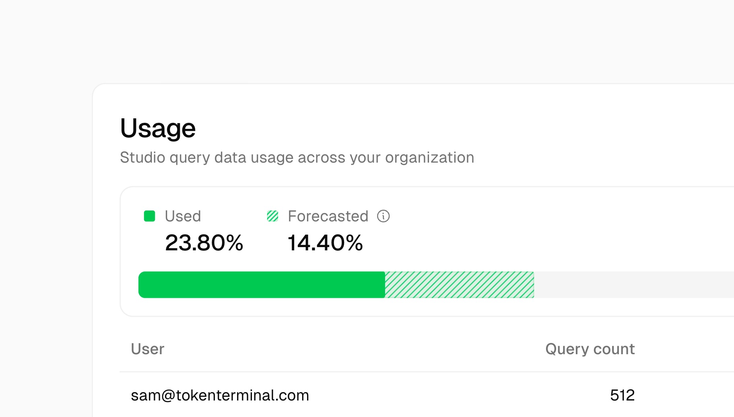Image resolution: width=734 pixels, height=417 pixels.
Task: Click the hatched Forecasted legend swatch
Action: [272, 216]
